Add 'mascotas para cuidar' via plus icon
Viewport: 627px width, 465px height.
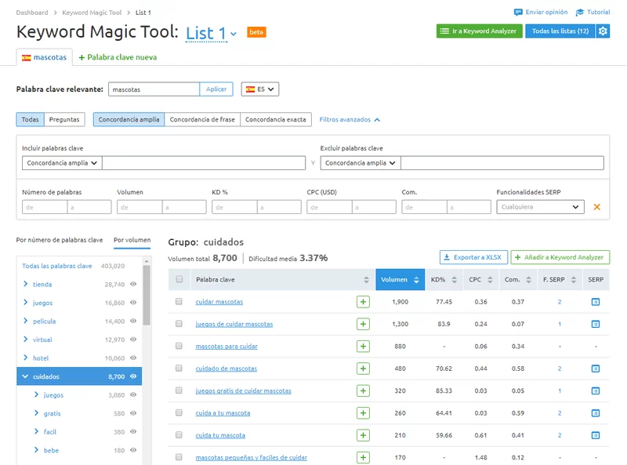click(x=363, y=346)
